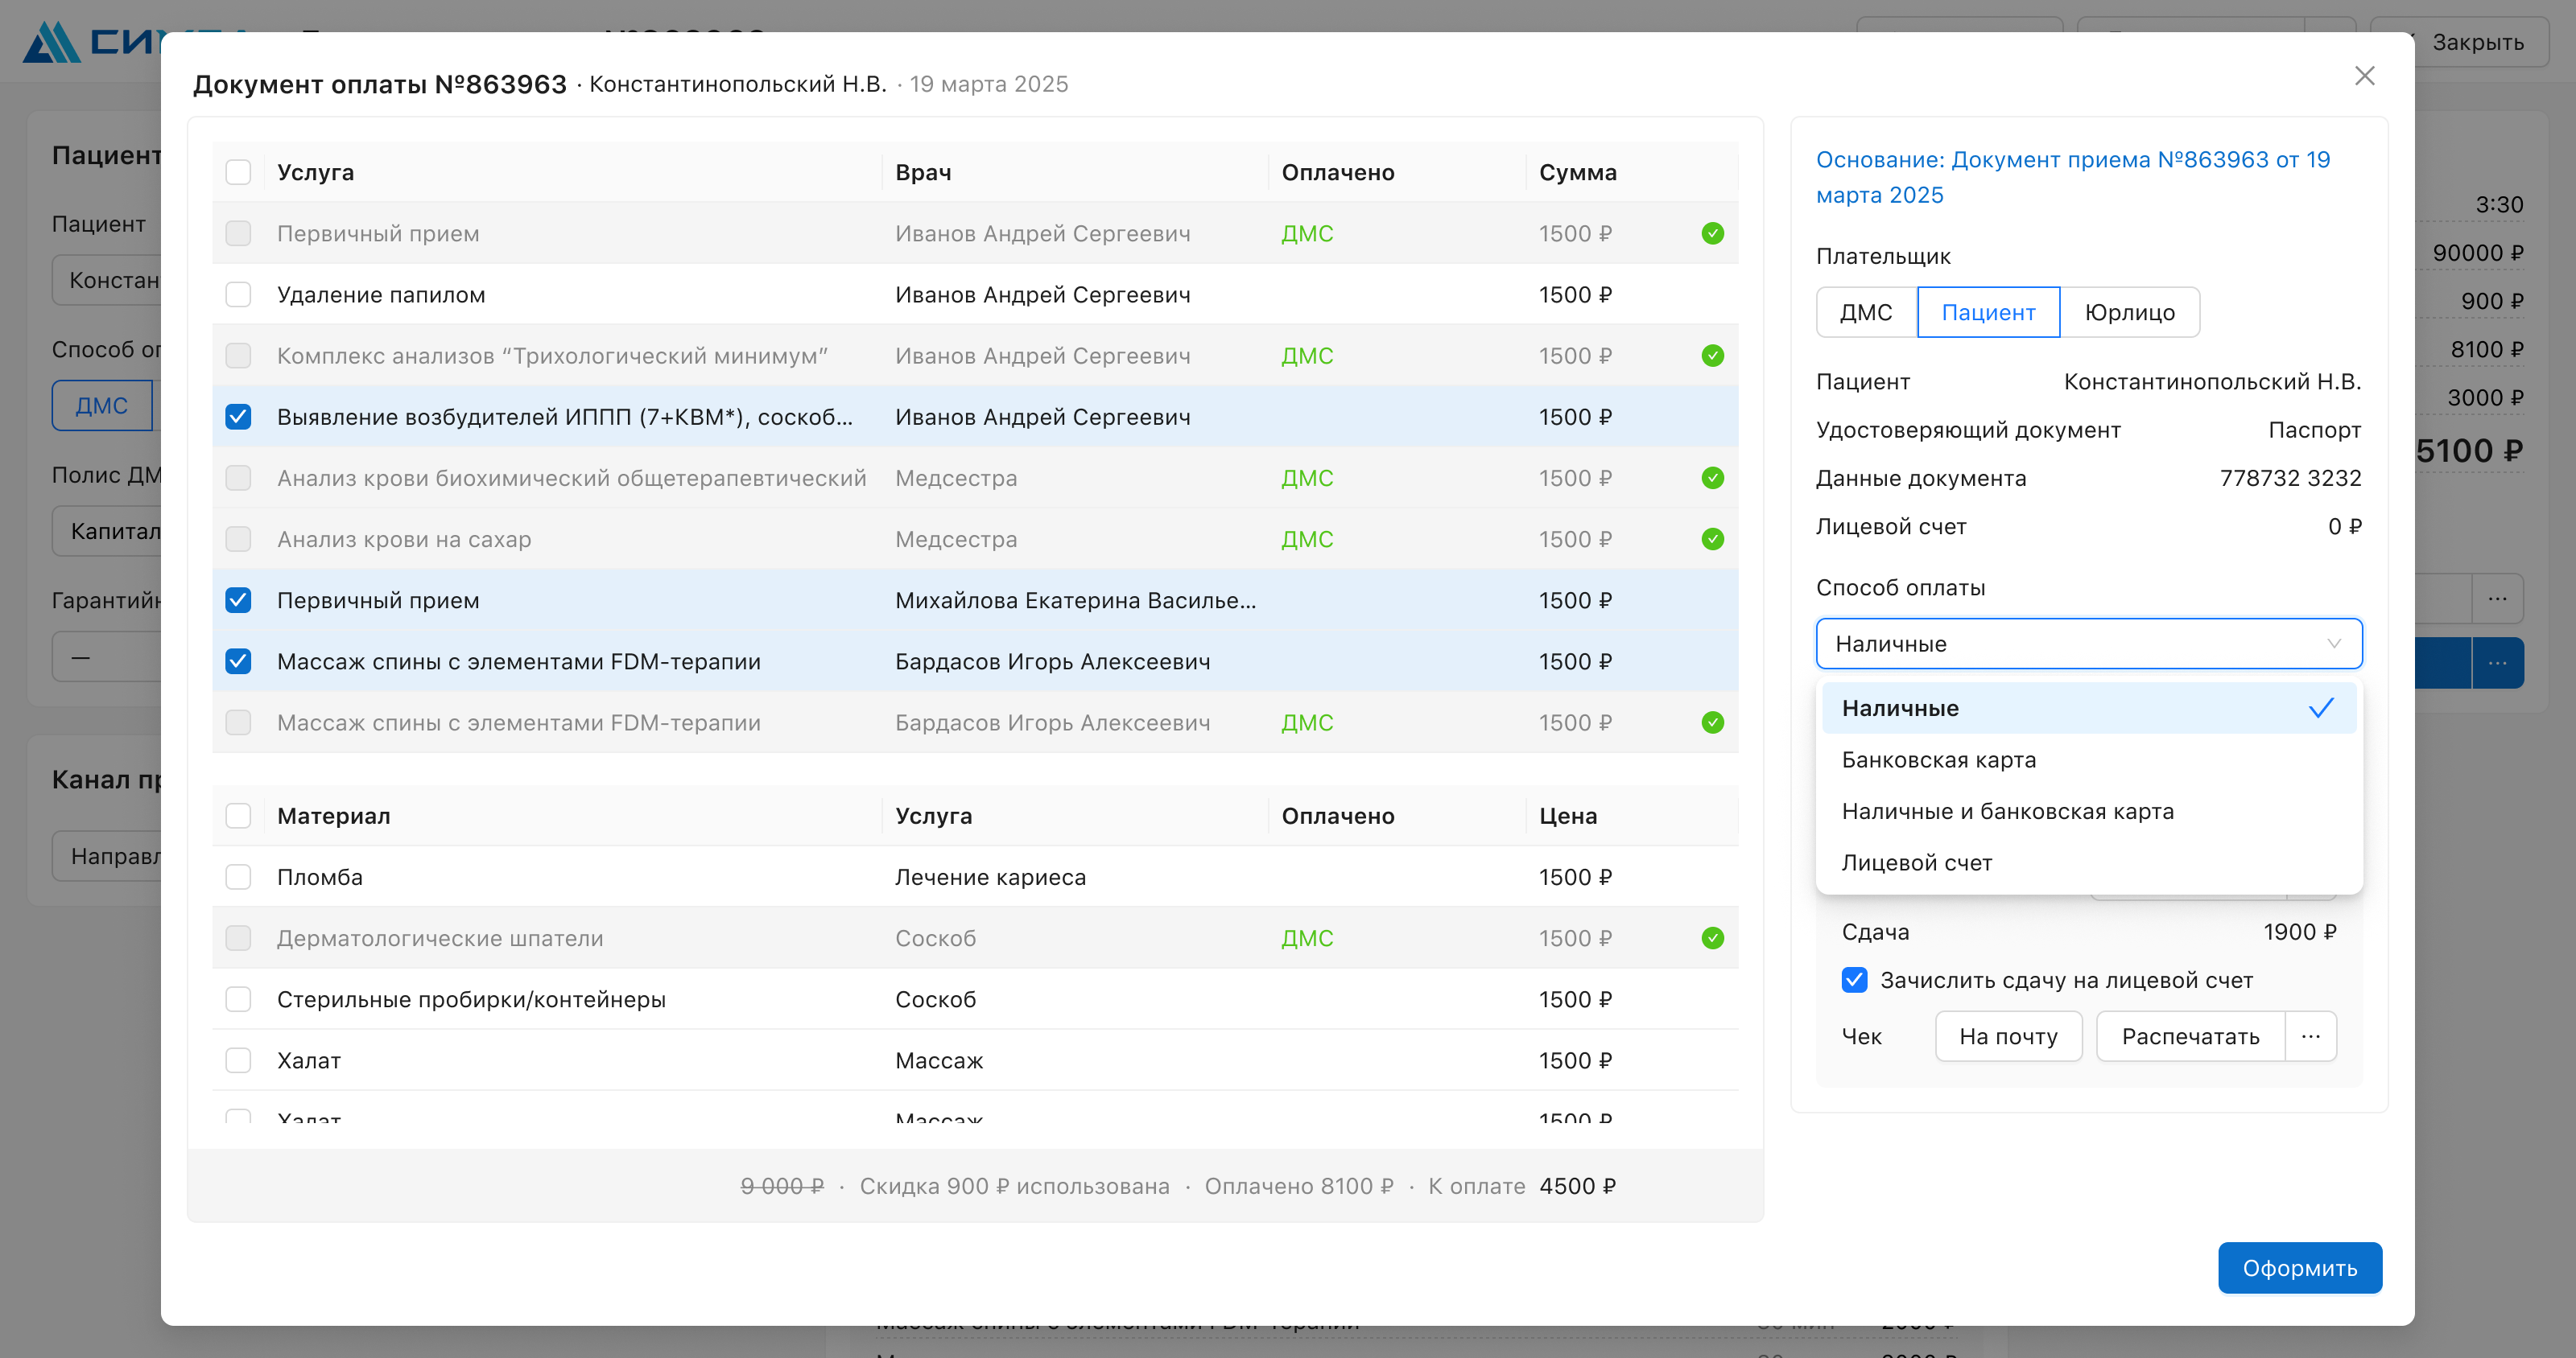Choose Лицевой счет payment option
2576x1358 pixels.
coord(2088,863)
